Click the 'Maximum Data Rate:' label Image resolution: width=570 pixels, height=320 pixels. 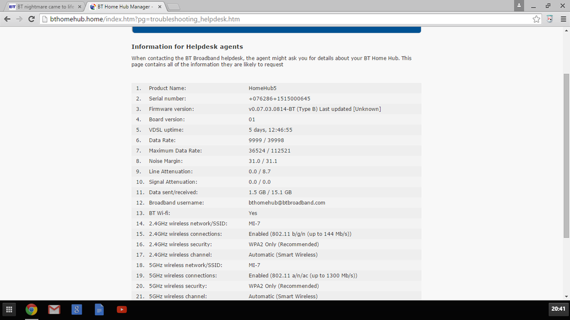[175, 150]
